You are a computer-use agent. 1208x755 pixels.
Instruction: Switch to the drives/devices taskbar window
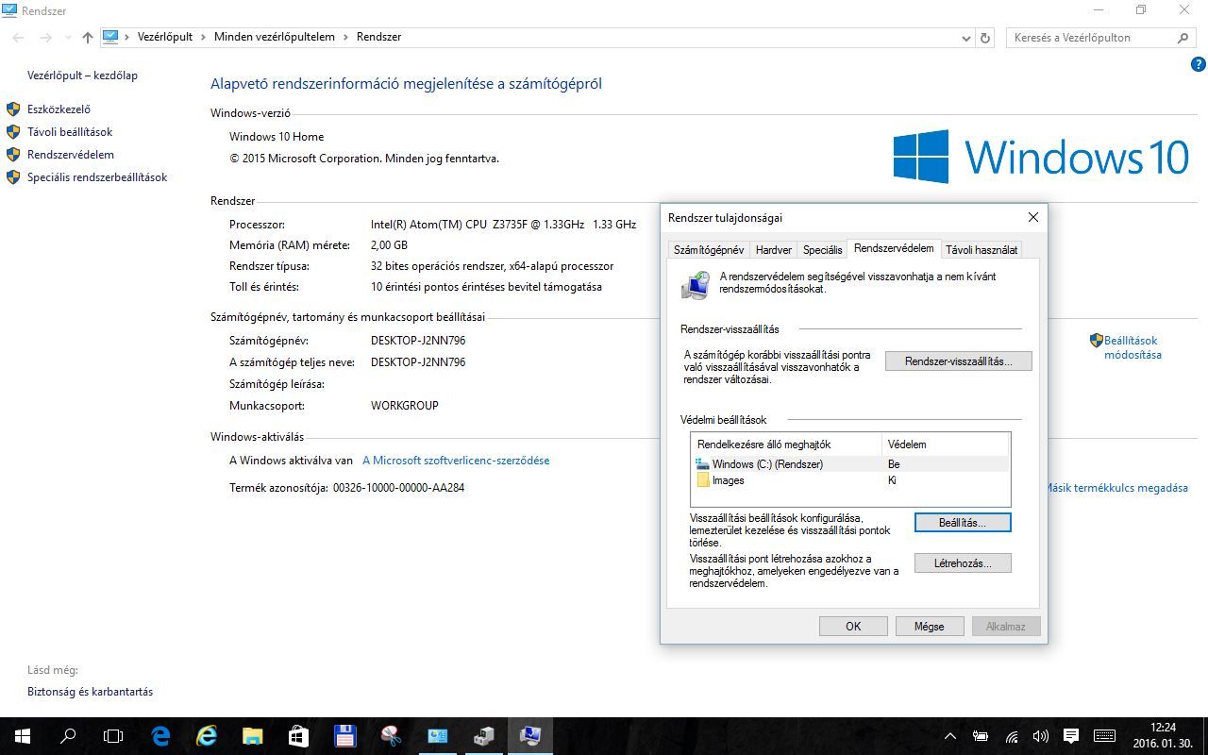tap(483, 736)
